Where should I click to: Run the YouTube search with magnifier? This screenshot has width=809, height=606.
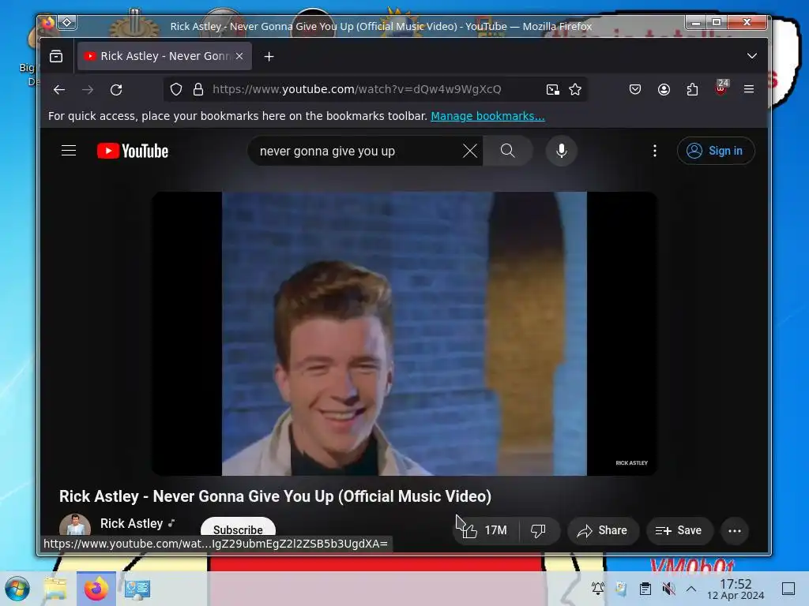508,151
